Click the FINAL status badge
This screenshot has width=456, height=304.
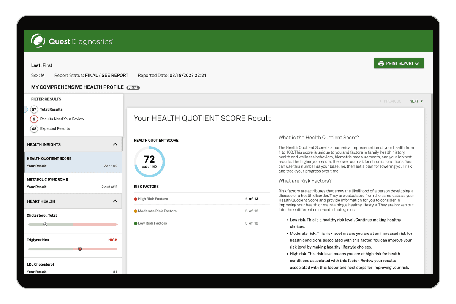(133, 87)
